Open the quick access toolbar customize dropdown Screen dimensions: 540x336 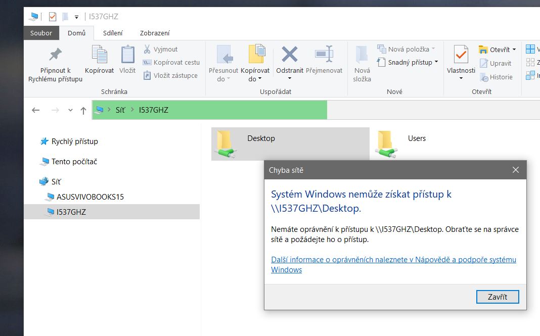click(x=76, y=17)
